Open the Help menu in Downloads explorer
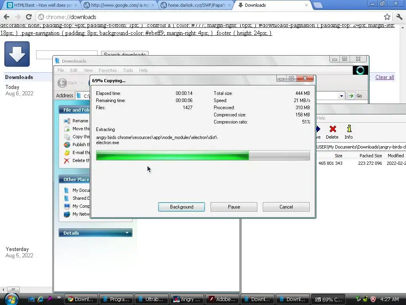Screen dimensions: 406x305 (x=143, y=70)
